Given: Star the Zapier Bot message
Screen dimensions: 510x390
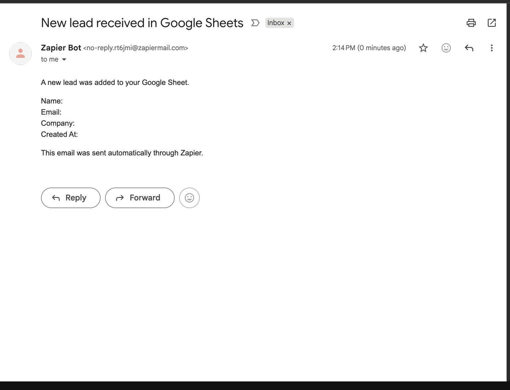Looking at the screenshot, I should point(423,48).
